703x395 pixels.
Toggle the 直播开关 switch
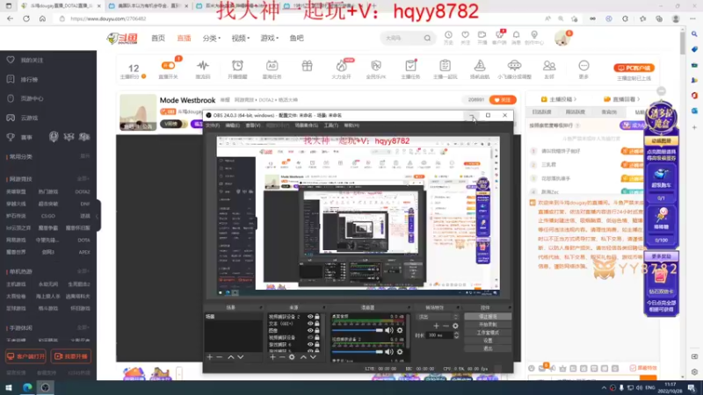168,65
